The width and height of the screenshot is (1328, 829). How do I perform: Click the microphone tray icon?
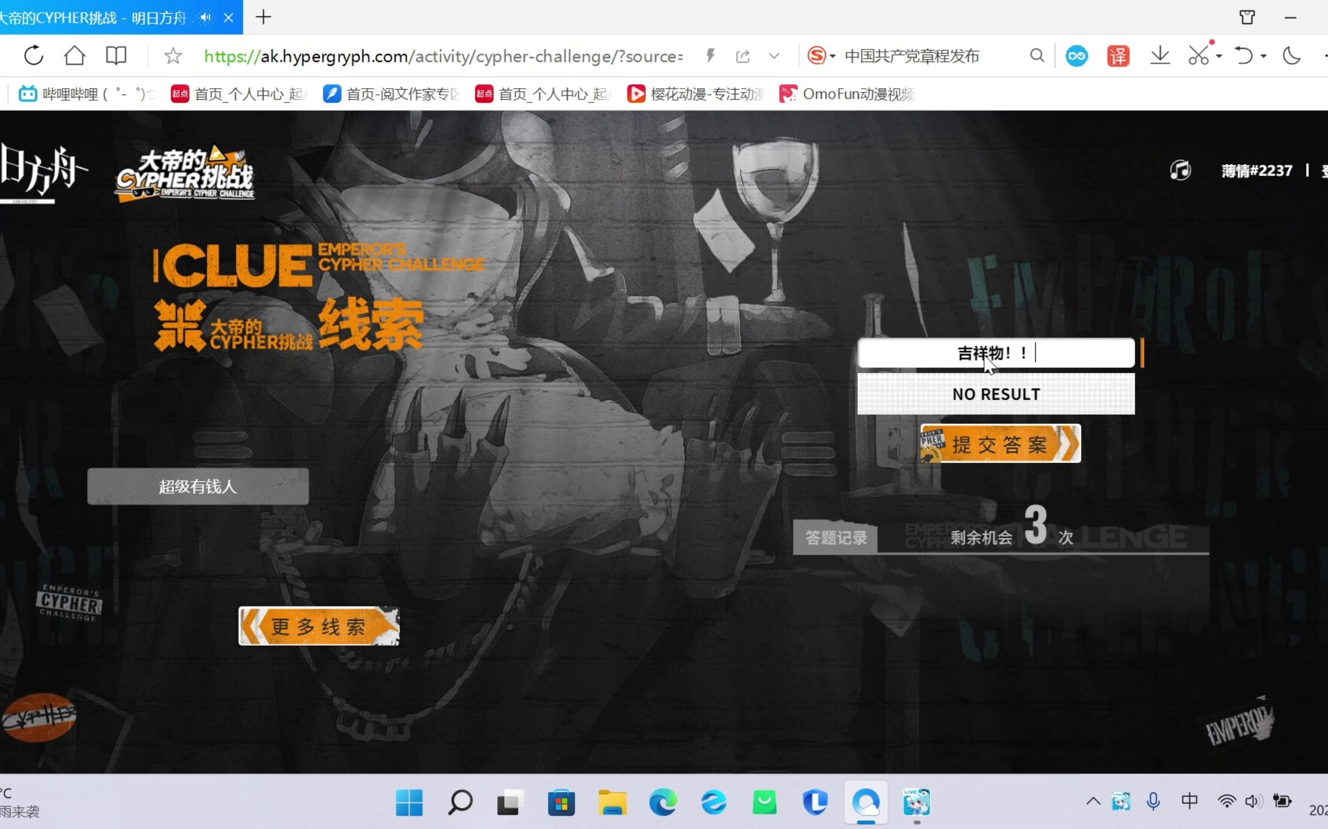[1153, 801]
